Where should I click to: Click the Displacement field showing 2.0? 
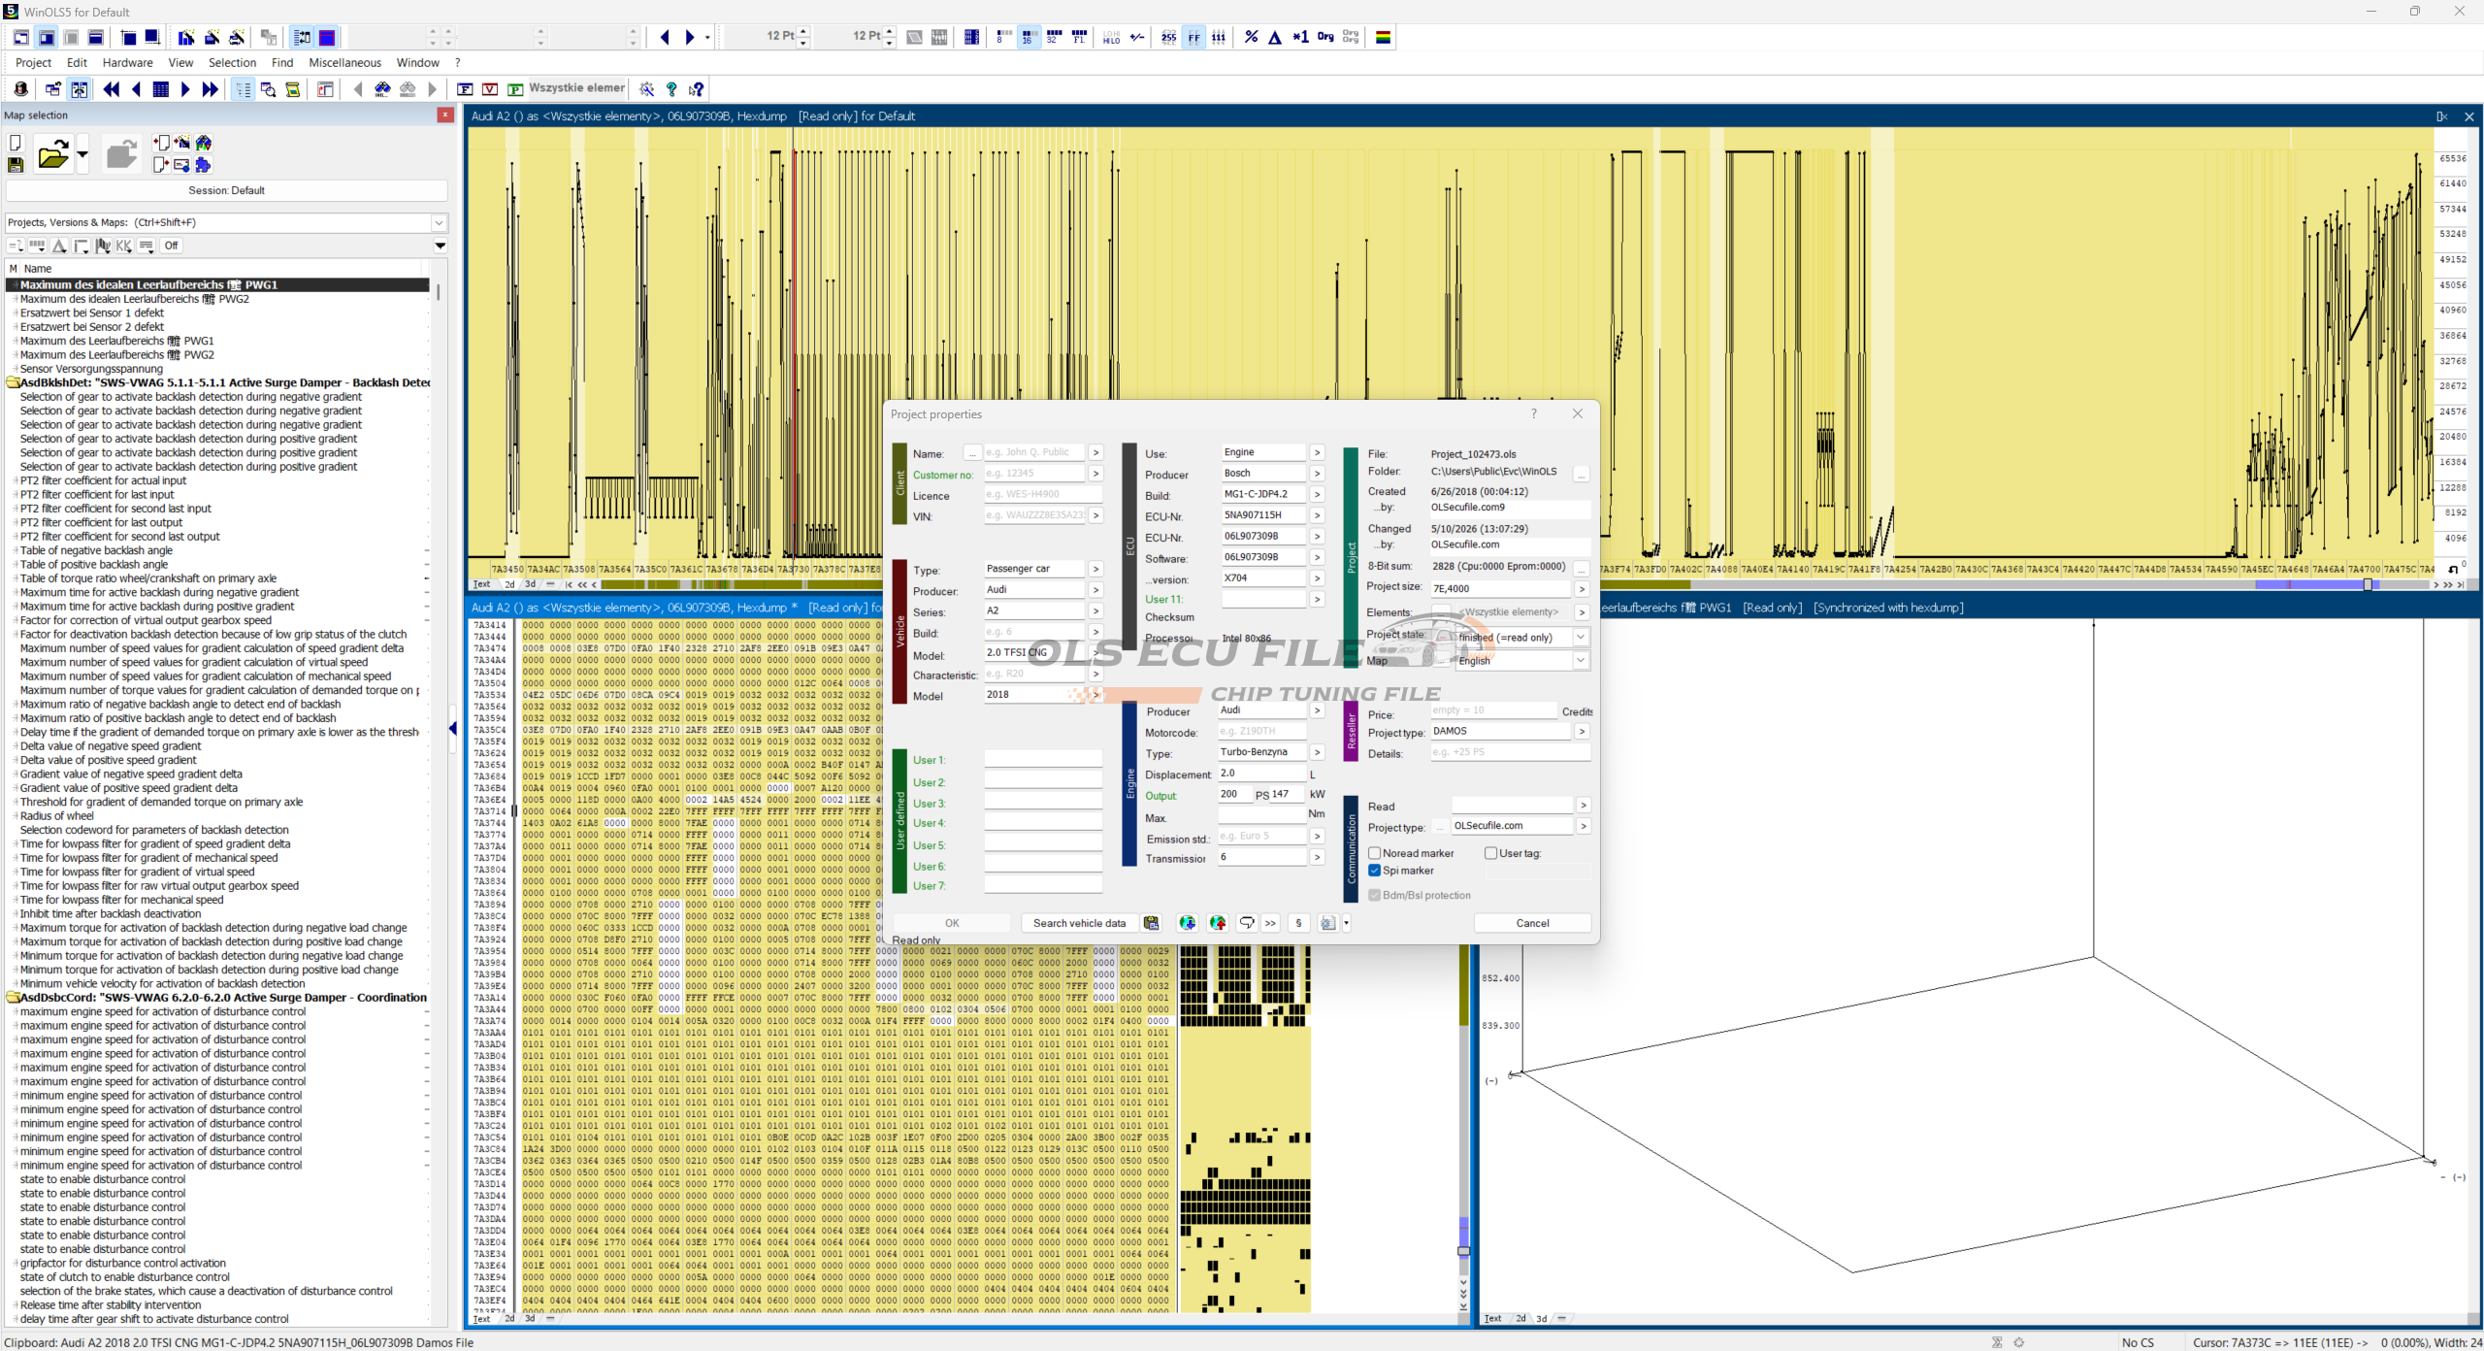[x=1261, y=774]
